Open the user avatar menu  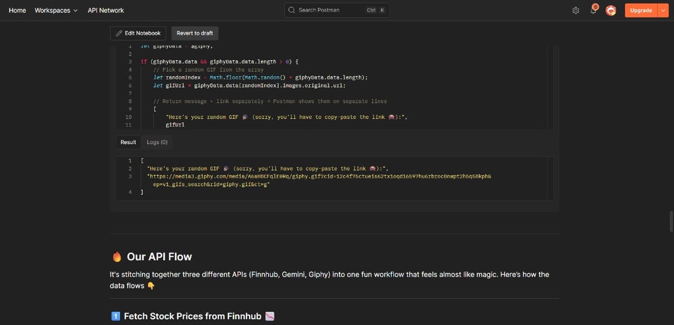(x=610, y=11)
